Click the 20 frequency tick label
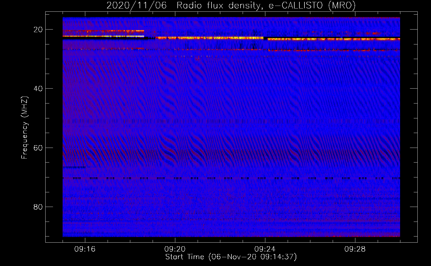 click(38, 30)
